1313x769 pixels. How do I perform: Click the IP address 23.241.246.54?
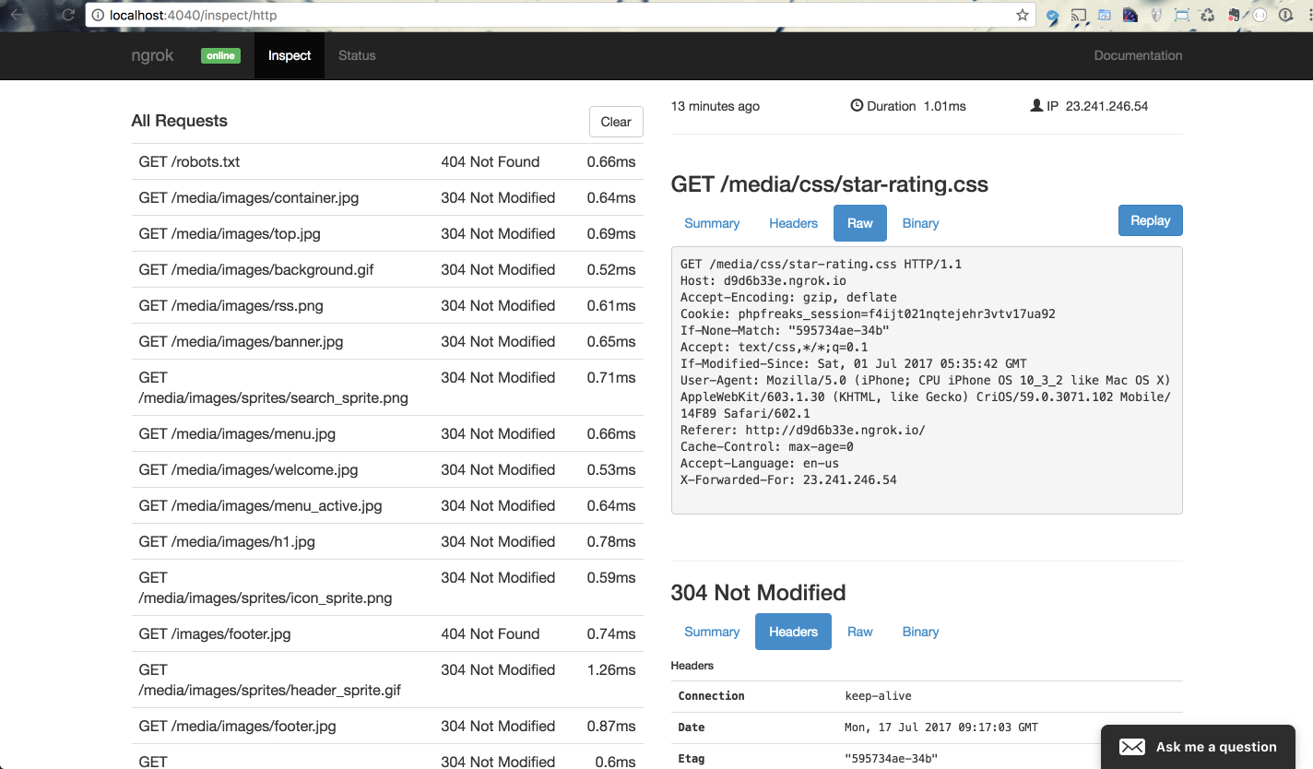point(1106,106)
